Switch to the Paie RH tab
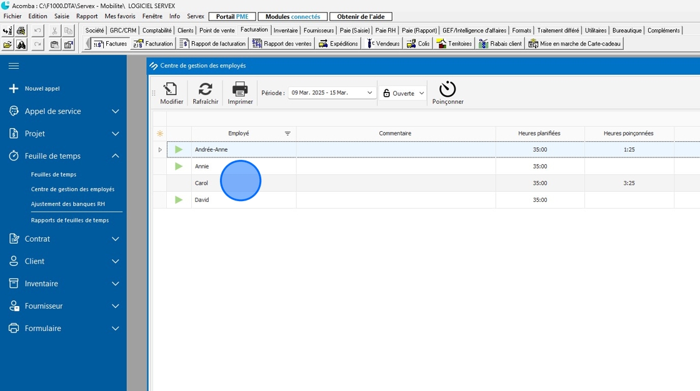 (x=385, y=31)
